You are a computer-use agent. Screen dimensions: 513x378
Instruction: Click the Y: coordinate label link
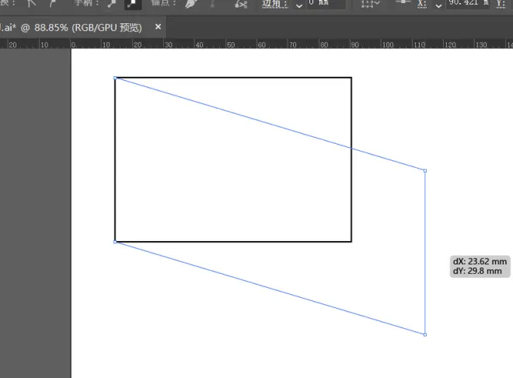click(x=501, y=4)
